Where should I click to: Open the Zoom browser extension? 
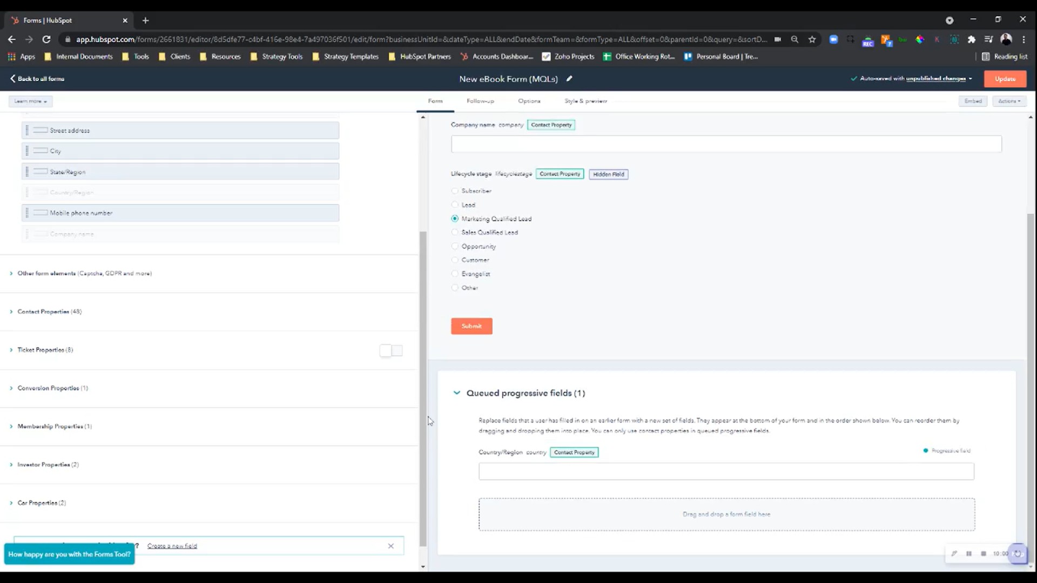pyautogui.click(x=833, y=40)
